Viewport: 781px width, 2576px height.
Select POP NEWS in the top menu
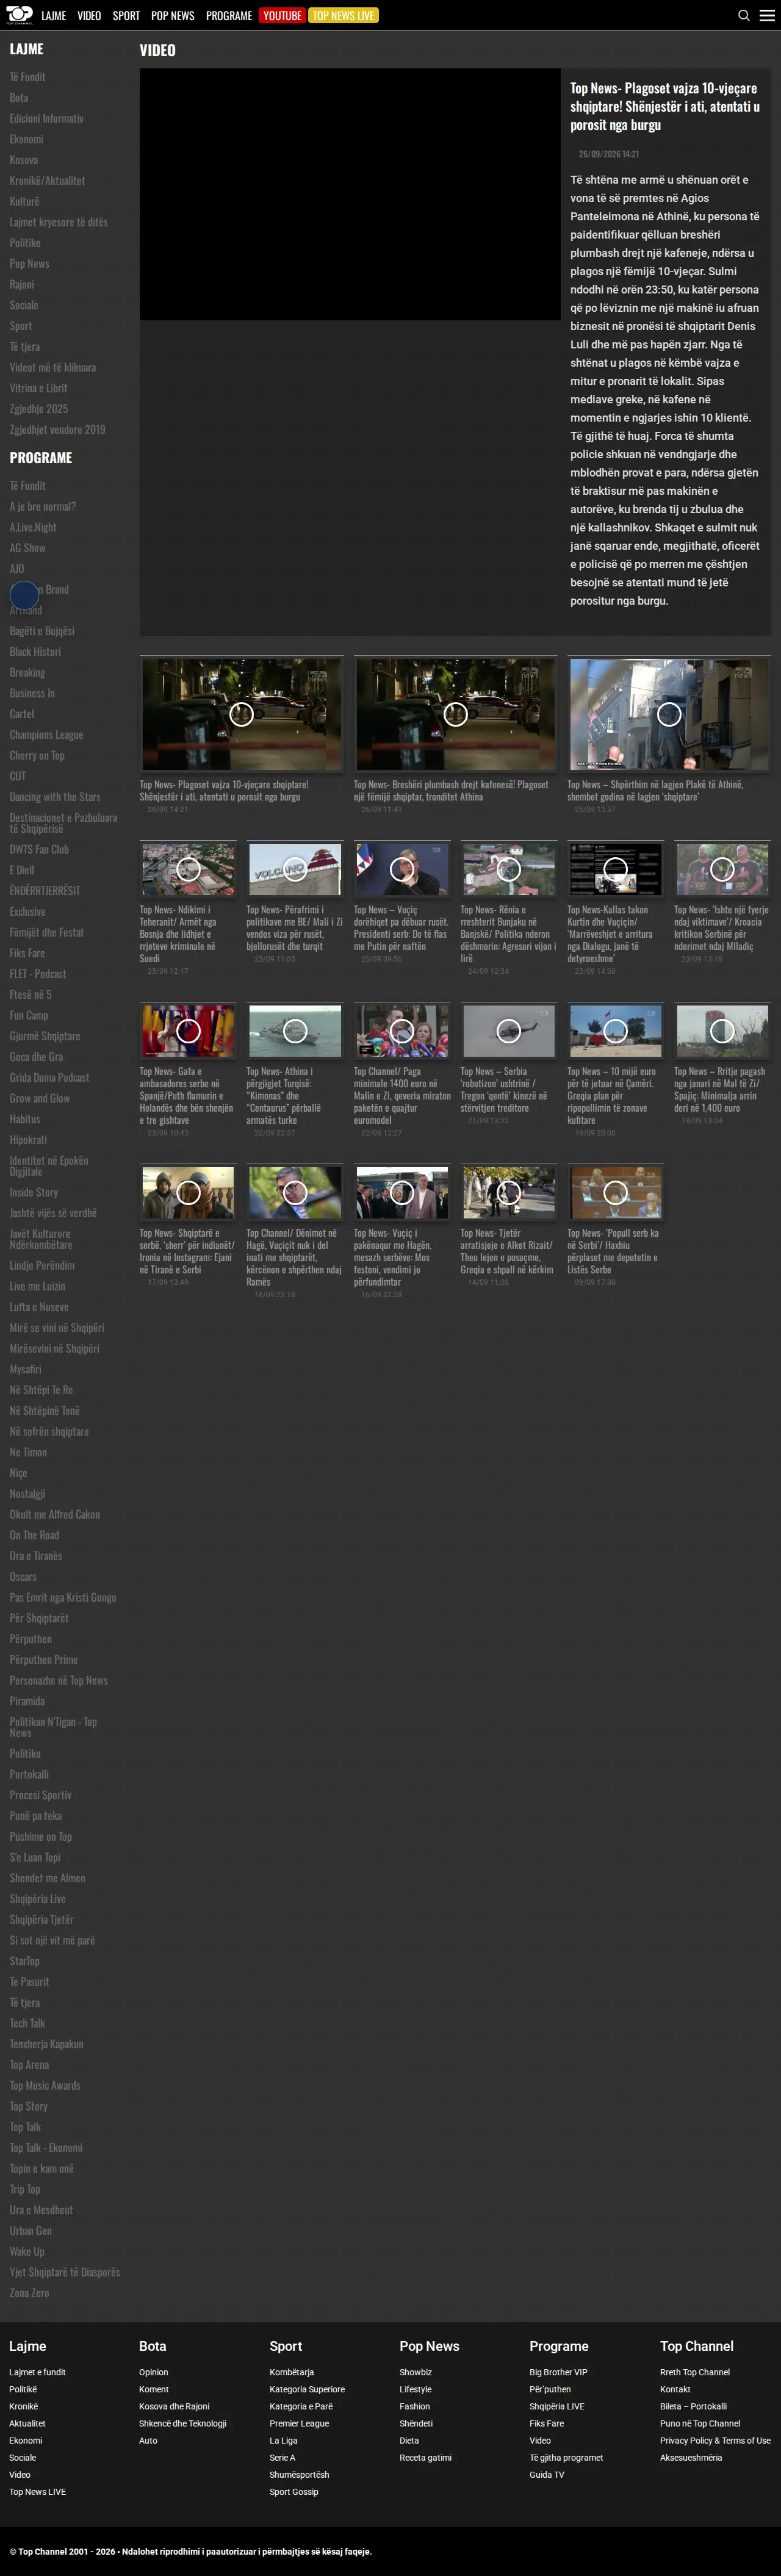pos(173,16)
